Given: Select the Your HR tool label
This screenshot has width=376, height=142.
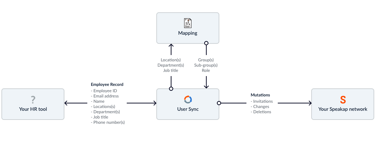Looking at the screenshot, I should pyautogui.click(x=33, y=109).
